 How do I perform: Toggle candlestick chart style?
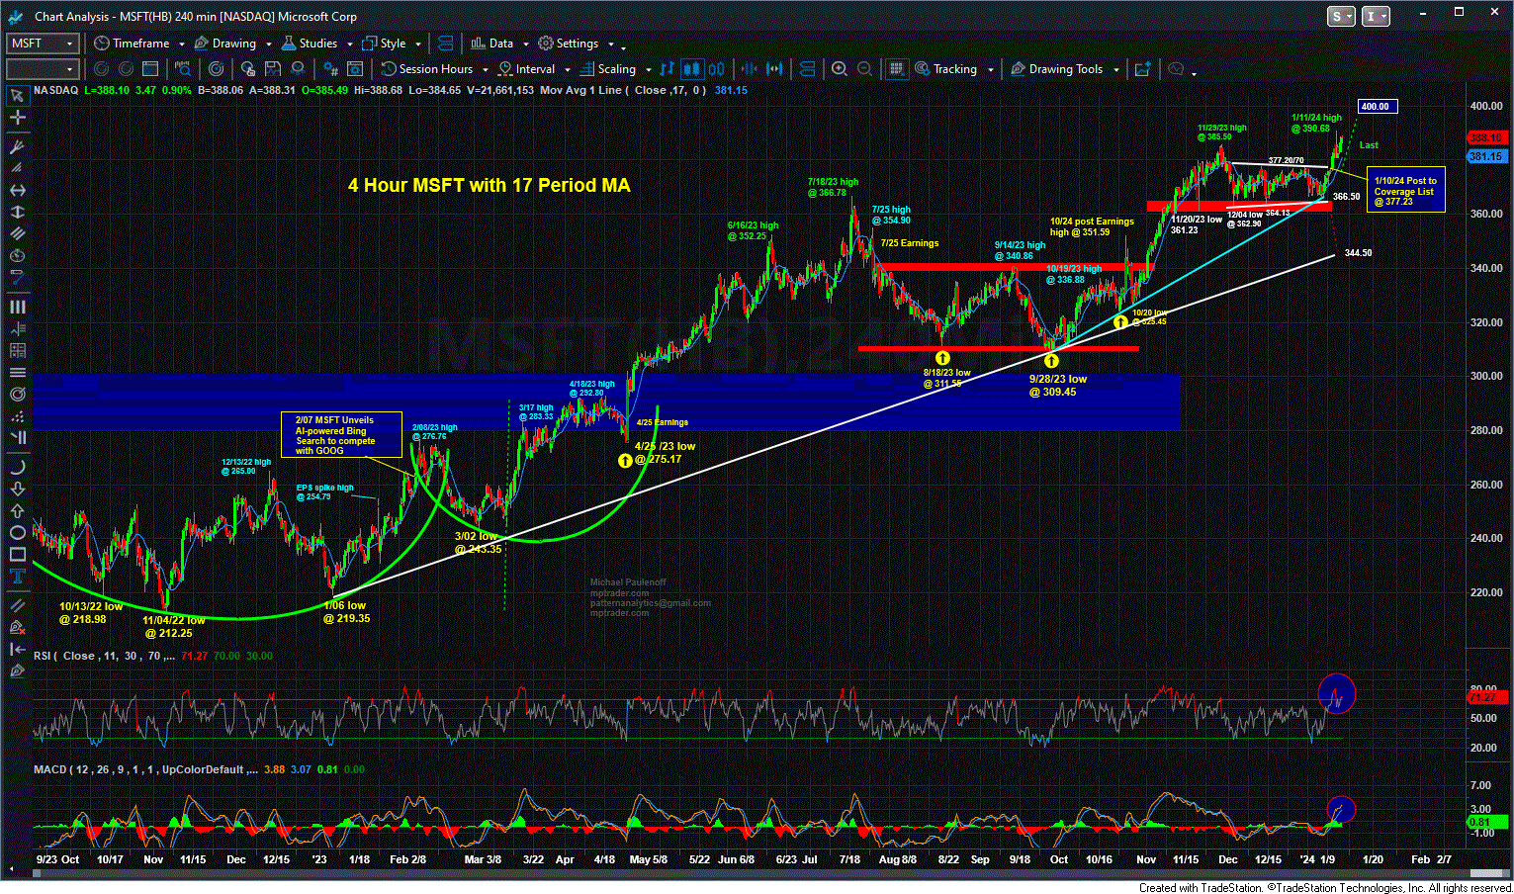tap(692, 69)
